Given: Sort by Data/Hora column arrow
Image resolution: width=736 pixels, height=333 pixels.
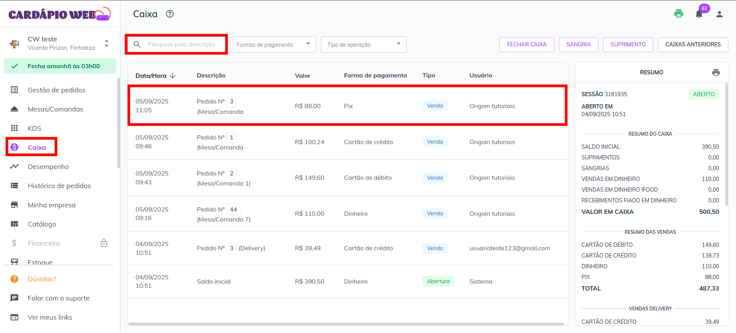Looking at the screenshot, I should 173,75.
